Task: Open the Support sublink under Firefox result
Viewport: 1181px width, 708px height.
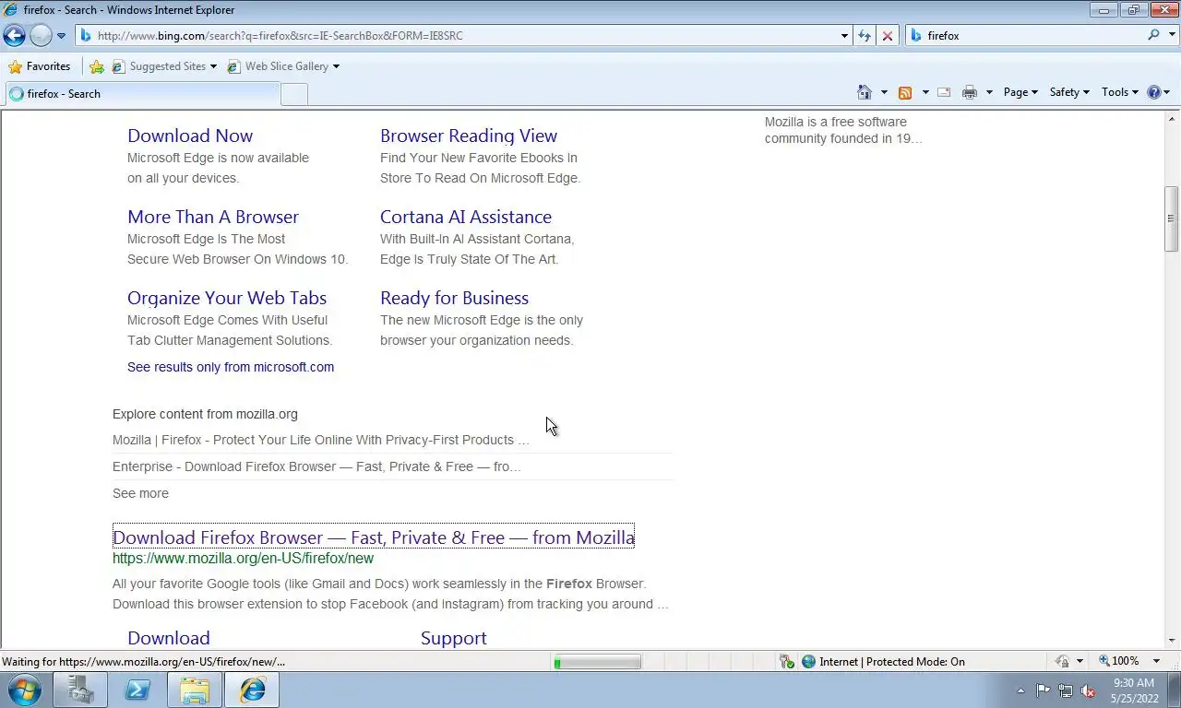Action: [x=454, y=638]
